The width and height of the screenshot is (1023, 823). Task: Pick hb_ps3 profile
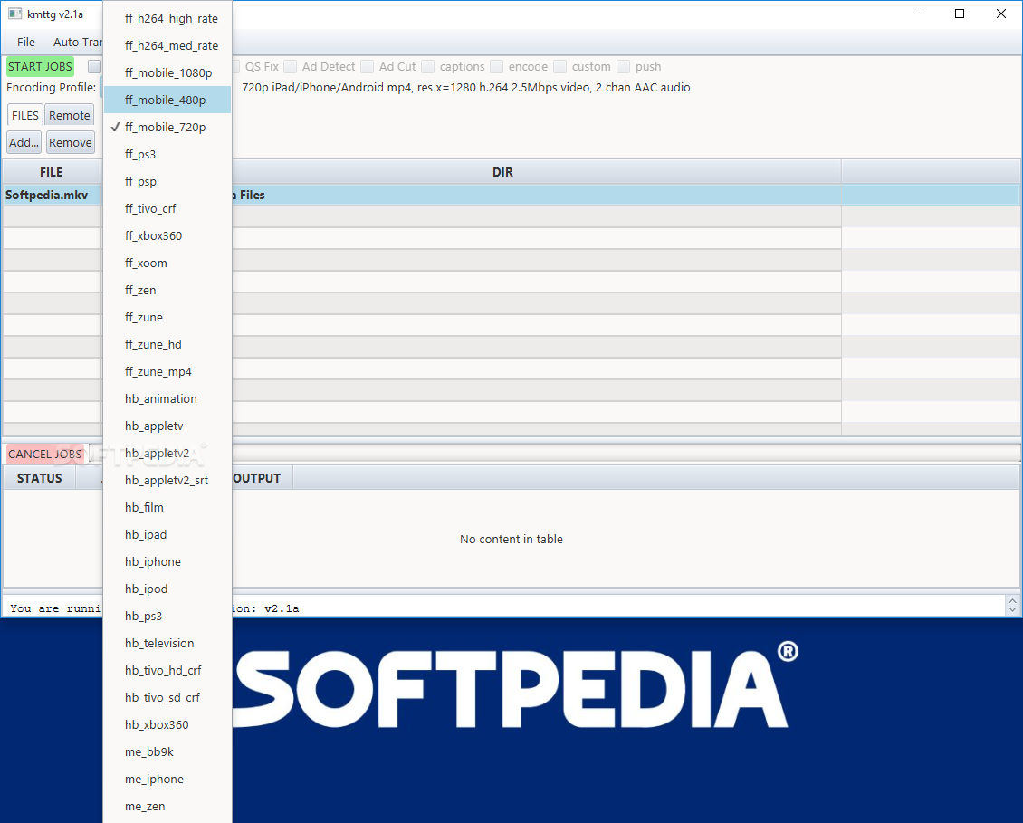(167, 617)
